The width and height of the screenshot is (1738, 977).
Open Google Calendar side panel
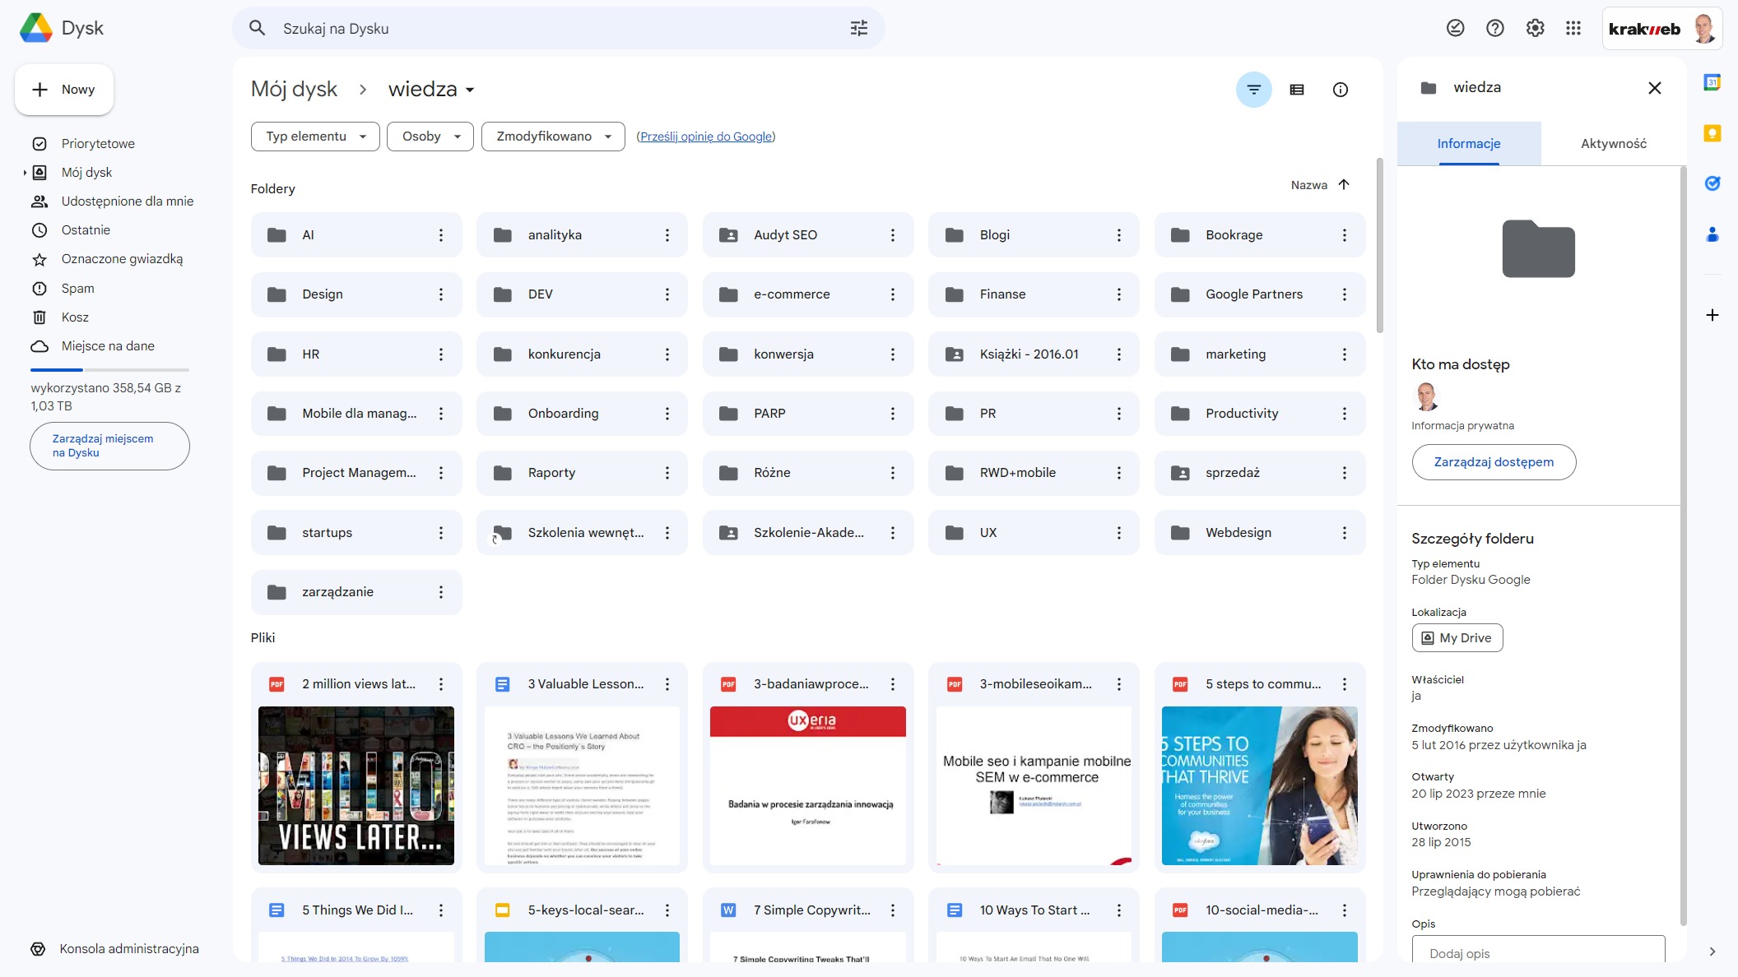(1712, 82)
